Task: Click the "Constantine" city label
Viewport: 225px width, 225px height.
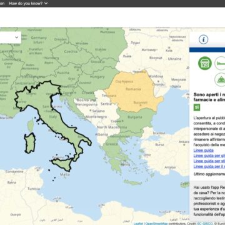Action: (14, 172)
